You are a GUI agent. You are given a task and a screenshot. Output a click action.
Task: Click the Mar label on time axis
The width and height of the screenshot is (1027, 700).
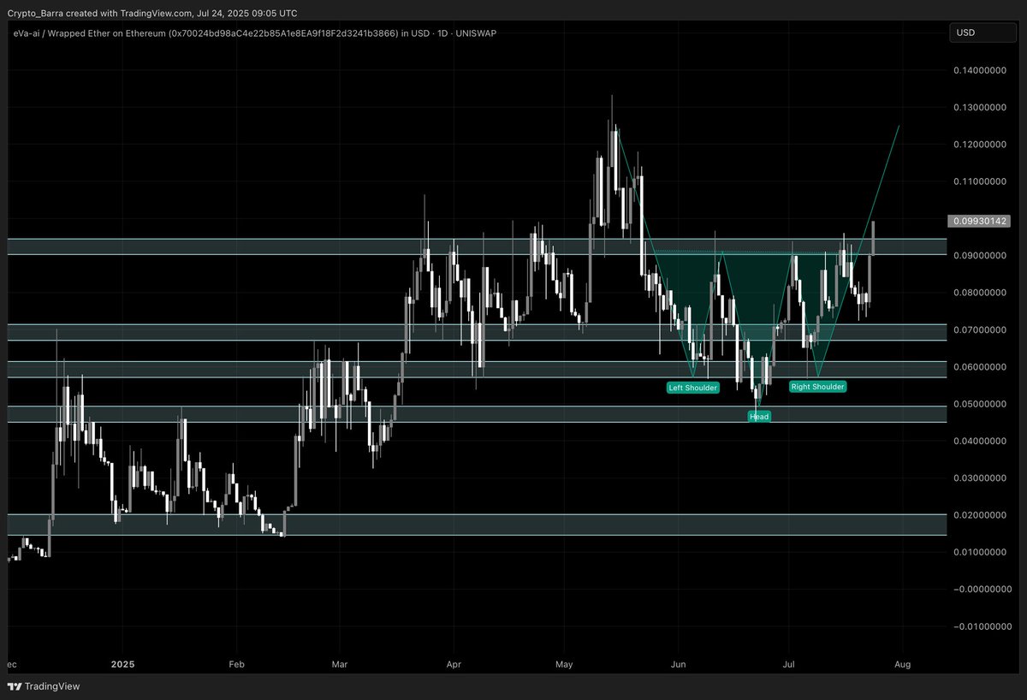tap(340, 664)
